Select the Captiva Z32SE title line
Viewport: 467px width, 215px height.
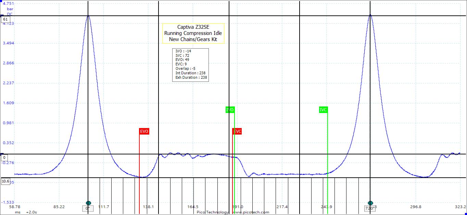pos(193,27)
